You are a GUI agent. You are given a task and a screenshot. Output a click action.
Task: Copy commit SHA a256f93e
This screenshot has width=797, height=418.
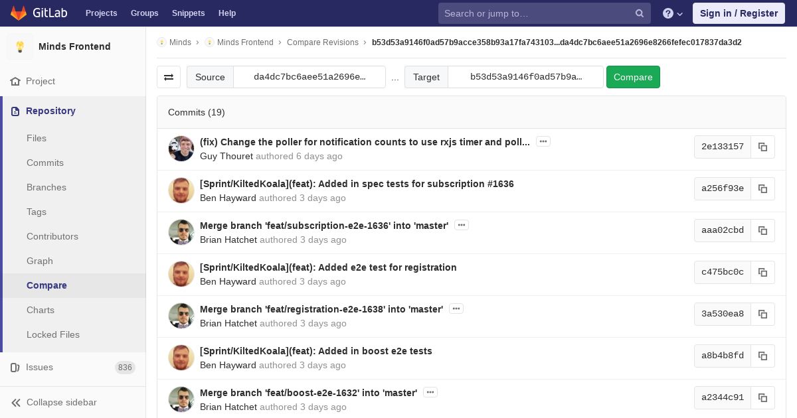coord(762,188)
